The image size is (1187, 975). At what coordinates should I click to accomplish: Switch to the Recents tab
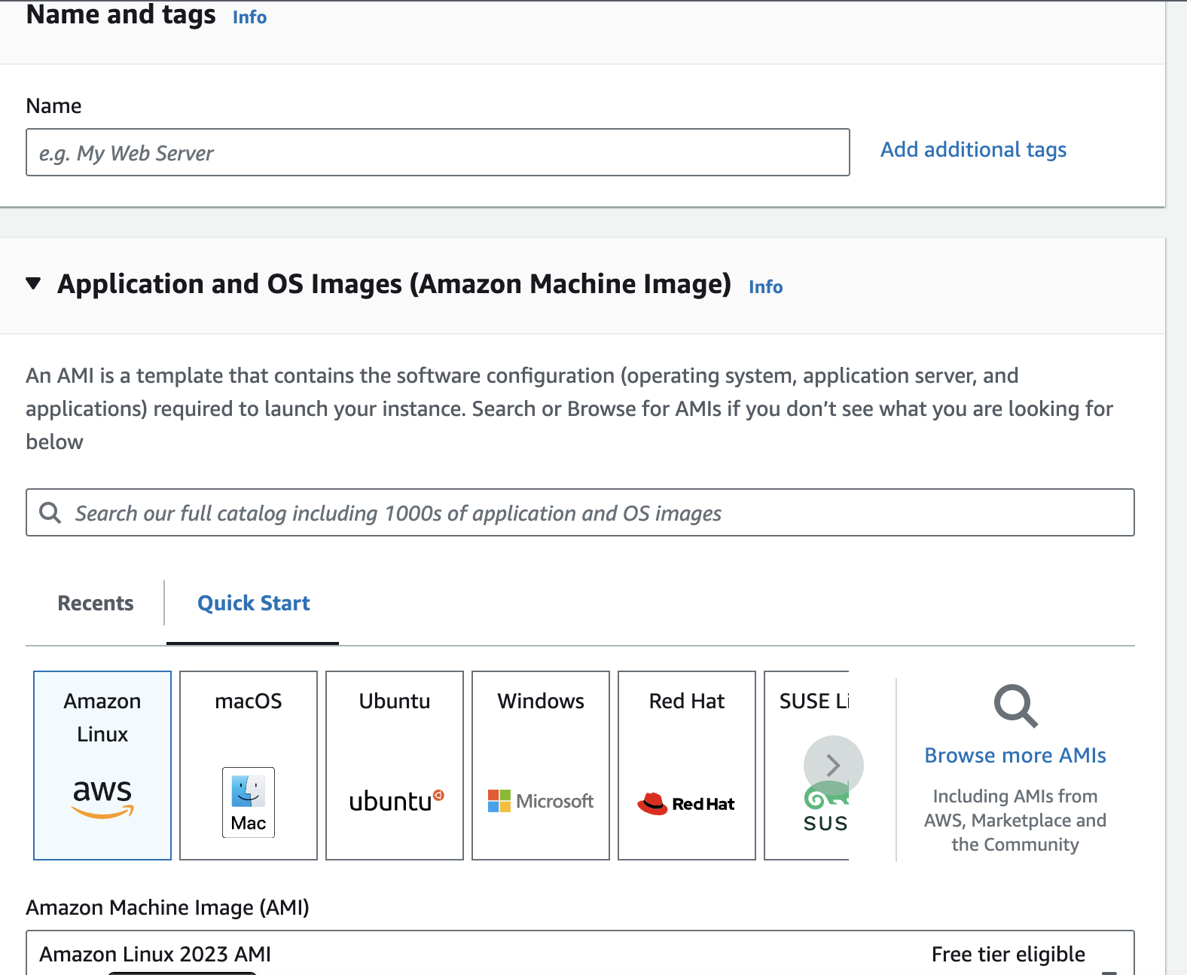pos(96,603)
